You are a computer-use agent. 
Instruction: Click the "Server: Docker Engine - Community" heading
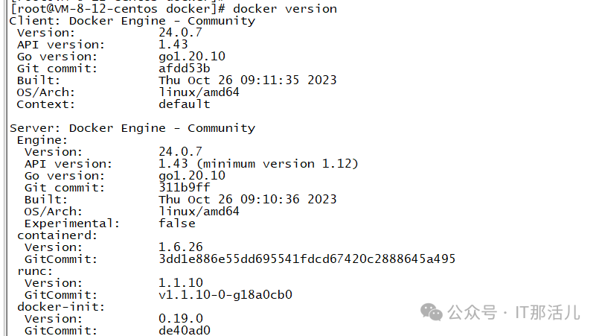pos(132,128)
